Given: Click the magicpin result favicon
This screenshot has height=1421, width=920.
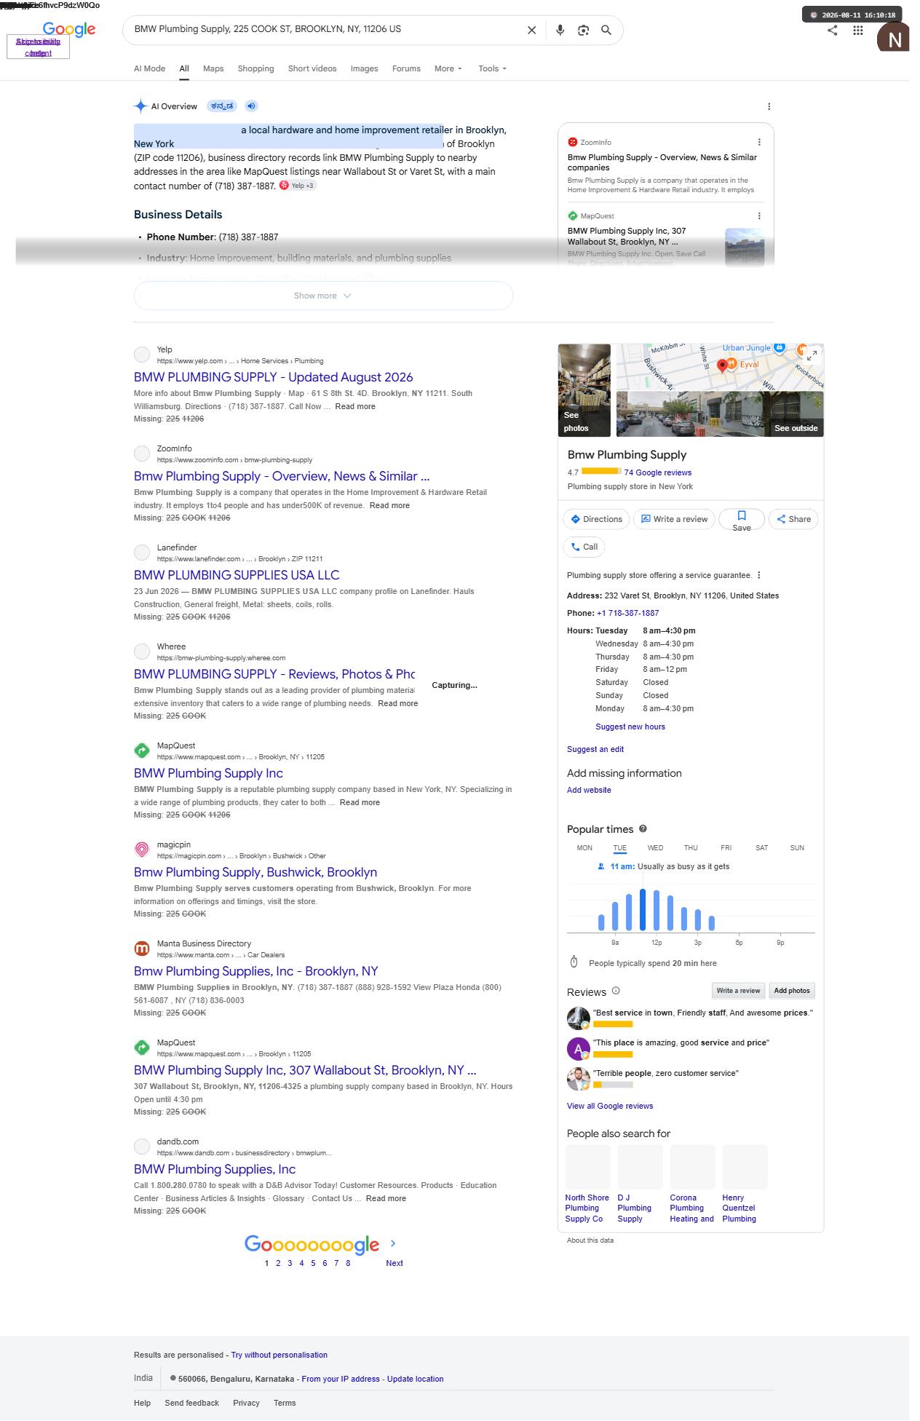Looking at the screenshot, I should coord(142,849).
